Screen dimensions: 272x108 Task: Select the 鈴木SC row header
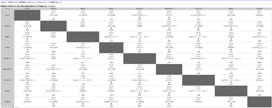pyautogui.click(x=7, y=91)
